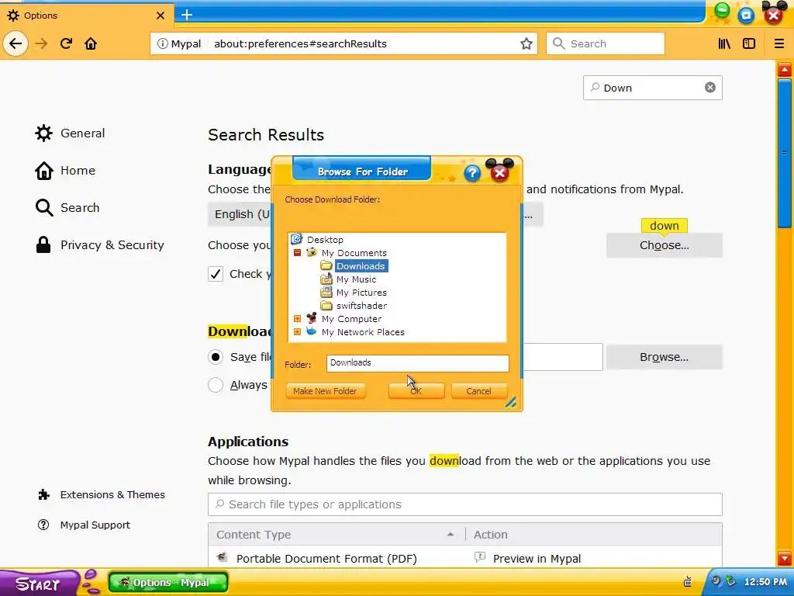Toggle the sidebar view icon
794x596 pixels.
click(749, 43)
